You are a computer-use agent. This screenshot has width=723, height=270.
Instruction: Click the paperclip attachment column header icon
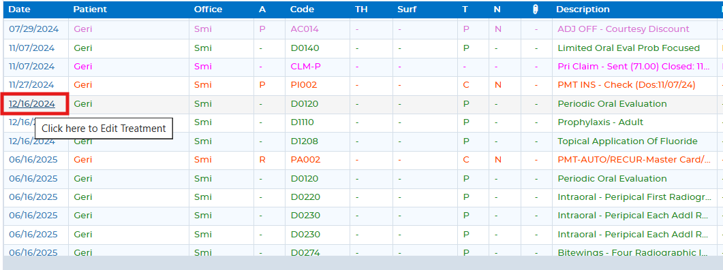point(536,10)
